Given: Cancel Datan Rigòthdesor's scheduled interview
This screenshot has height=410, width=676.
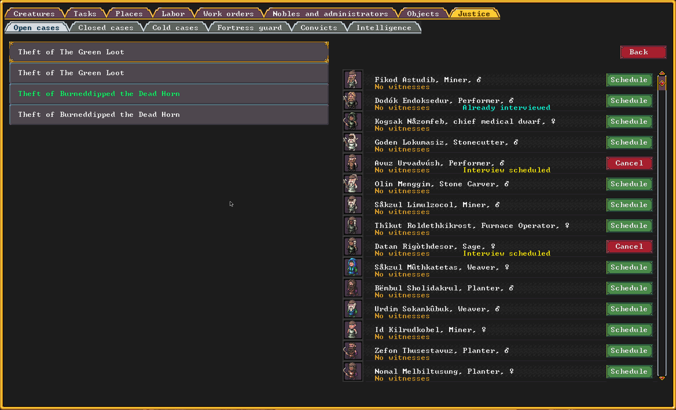Looking at the screenshot, I should (629, 246).
